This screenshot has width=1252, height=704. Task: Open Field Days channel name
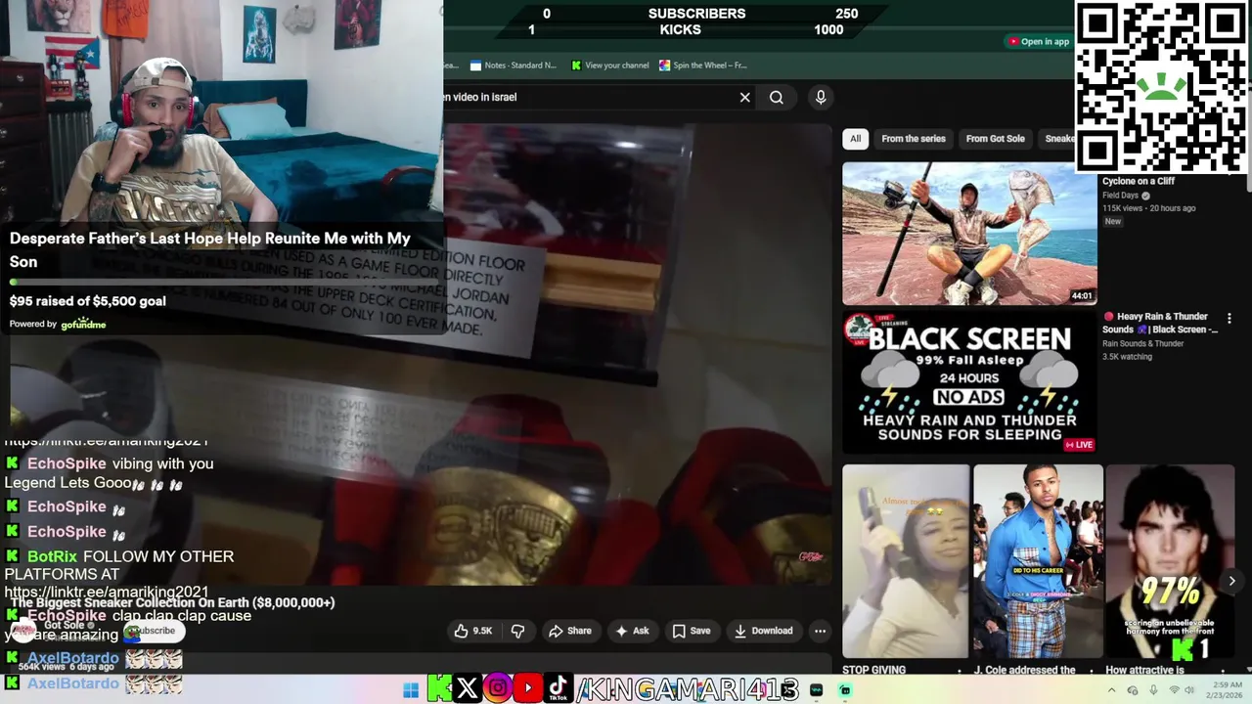1121,196
